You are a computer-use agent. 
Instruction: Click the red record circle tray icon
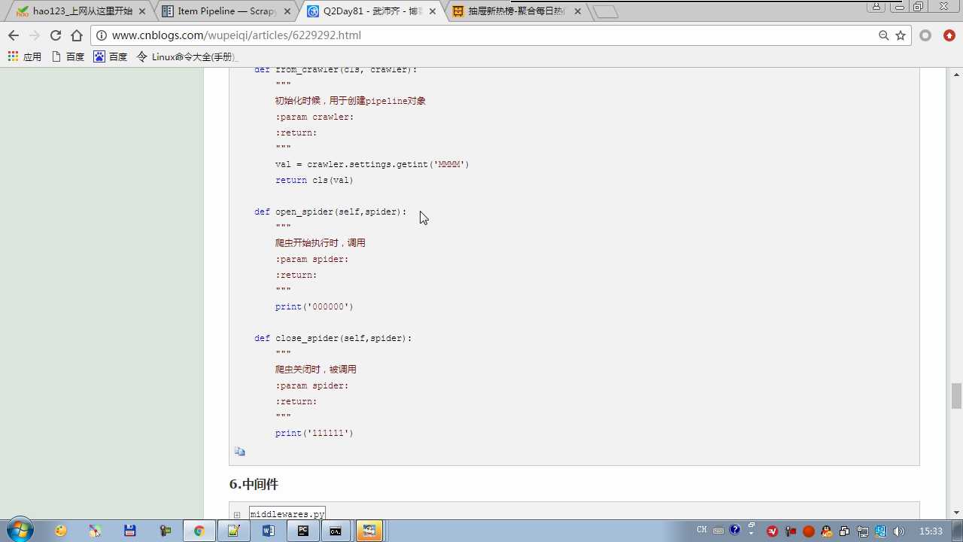pos(809,531)
